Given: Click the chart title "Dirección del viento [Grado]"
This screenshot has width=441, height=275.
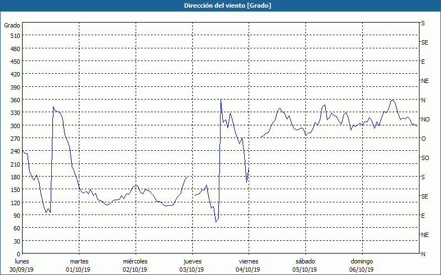Looking at the screenshot, I should tap(228, 5).
